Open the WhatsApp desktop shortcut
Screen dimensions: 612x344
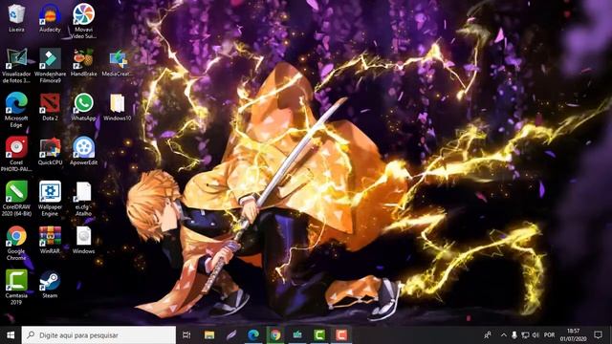coord(83,107)
